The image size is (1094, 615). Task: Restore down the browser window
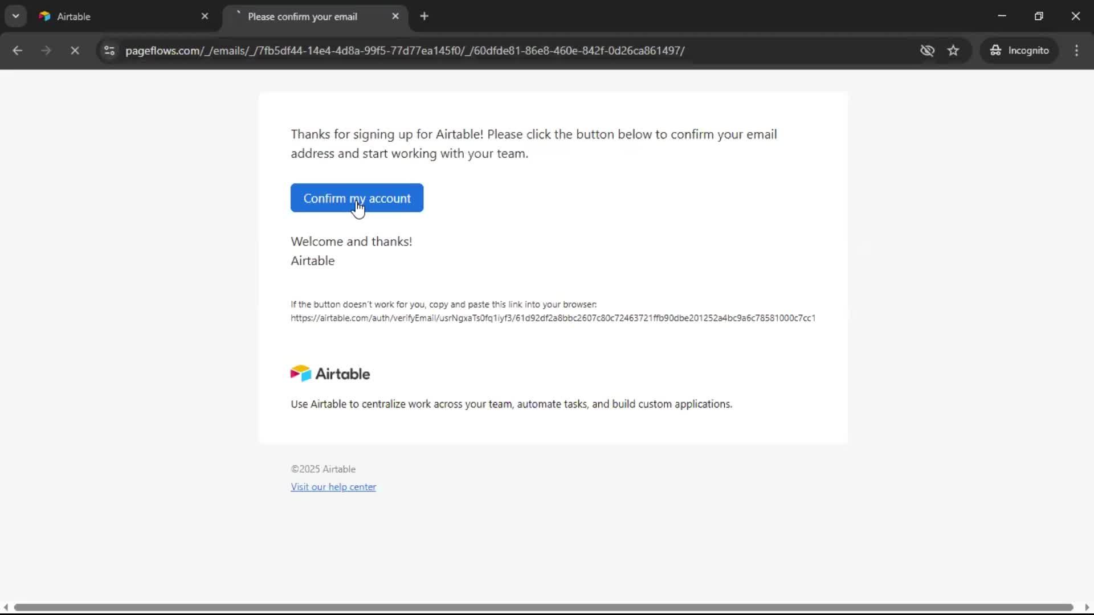click(1039, 16)
